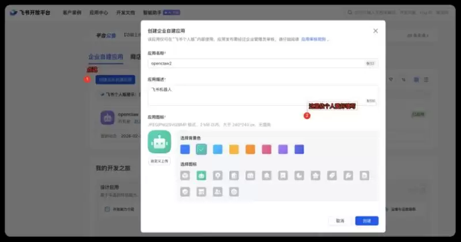Switch to grid view icon on background page
Image resolution: width=461 pixels, height=242 pixels.
[416, 79]
